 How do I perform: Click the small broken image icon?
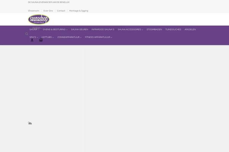point(30,123)
